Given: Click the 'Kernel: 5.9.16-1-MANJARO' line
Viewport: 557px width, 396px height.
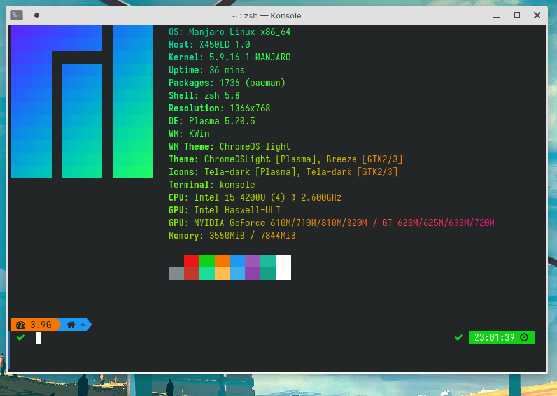Looking at the screenshot, I should 229,57.
